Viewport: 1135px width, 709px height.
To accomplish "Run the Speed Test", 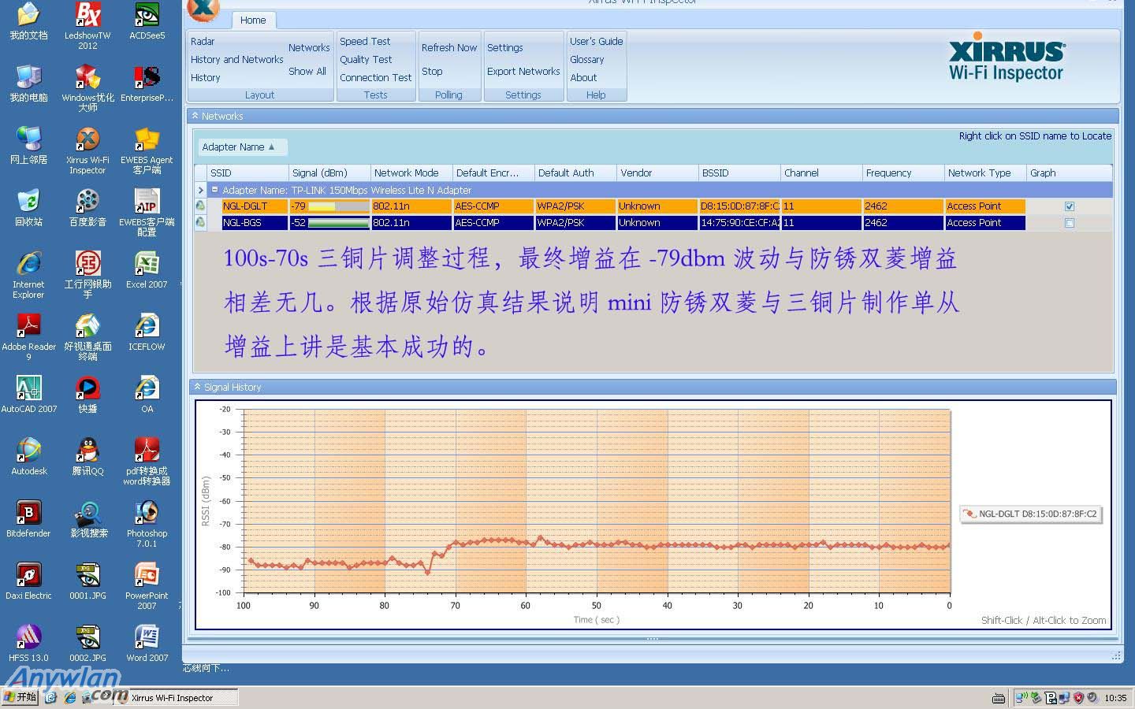I will (365, 41).
